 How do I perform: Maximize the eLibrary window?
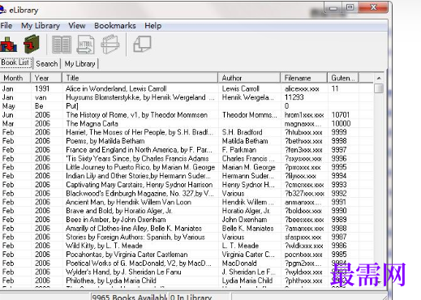pos(350,7)
